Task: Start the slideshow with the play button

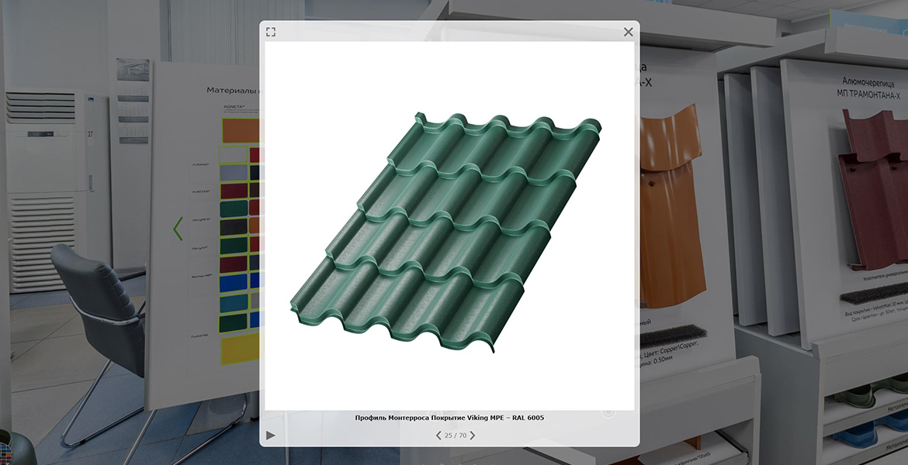Action: click(x=270, y=436)
